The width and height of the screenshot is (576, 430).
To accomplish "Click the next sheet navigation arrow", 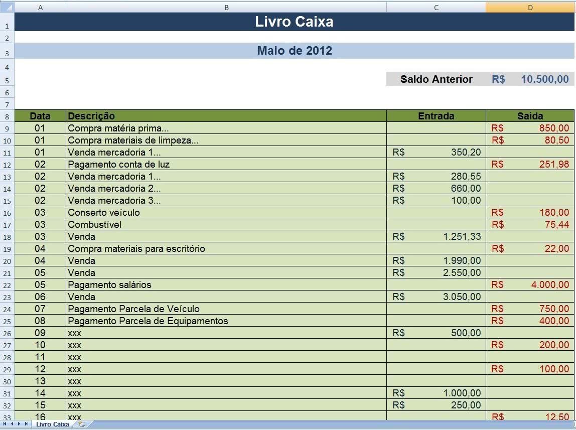I will pos(19,424).
